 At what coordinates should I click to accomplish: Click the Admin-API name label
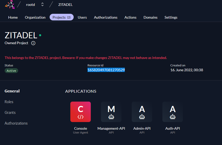click(x=142, y=128)
